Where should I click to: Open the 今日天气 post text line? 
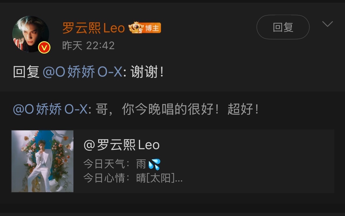pyautogui.click(x=122, y=164)
